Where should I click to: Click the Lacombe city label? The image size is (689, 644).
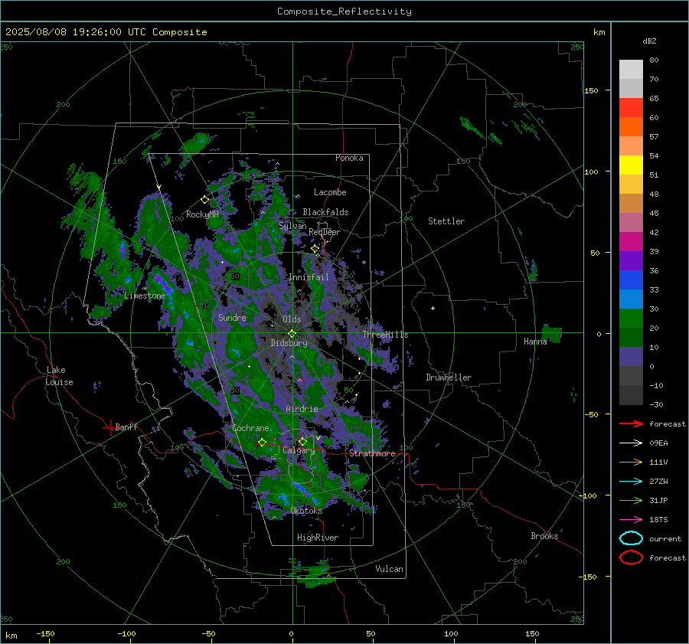coord(330,192)
